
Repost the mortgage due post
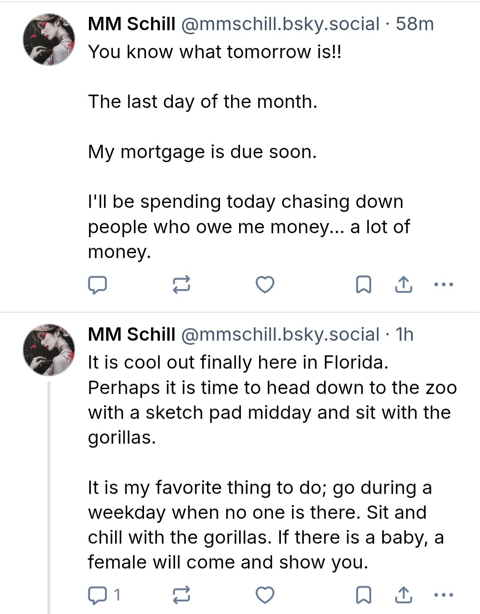(x=181, y=284)
